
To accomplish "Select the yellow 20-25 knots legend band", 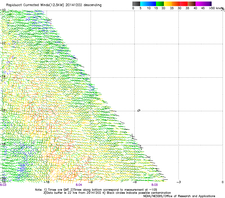I will 168,4.
